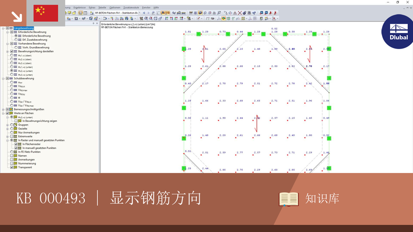Click the highlighted colored isosurface display icon
This screenshot has width=413, height=232.
click(223, 19)
